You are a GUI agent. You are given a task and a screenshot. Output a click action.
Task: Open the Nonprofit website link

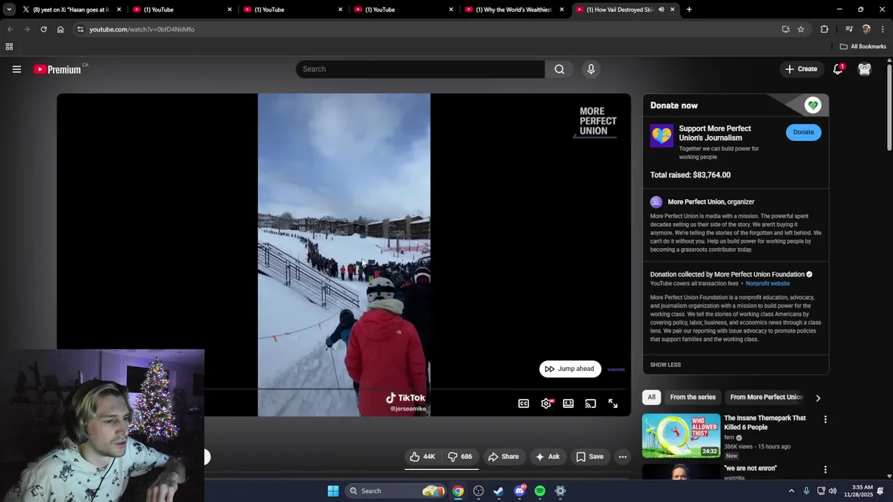click(767, 284)
